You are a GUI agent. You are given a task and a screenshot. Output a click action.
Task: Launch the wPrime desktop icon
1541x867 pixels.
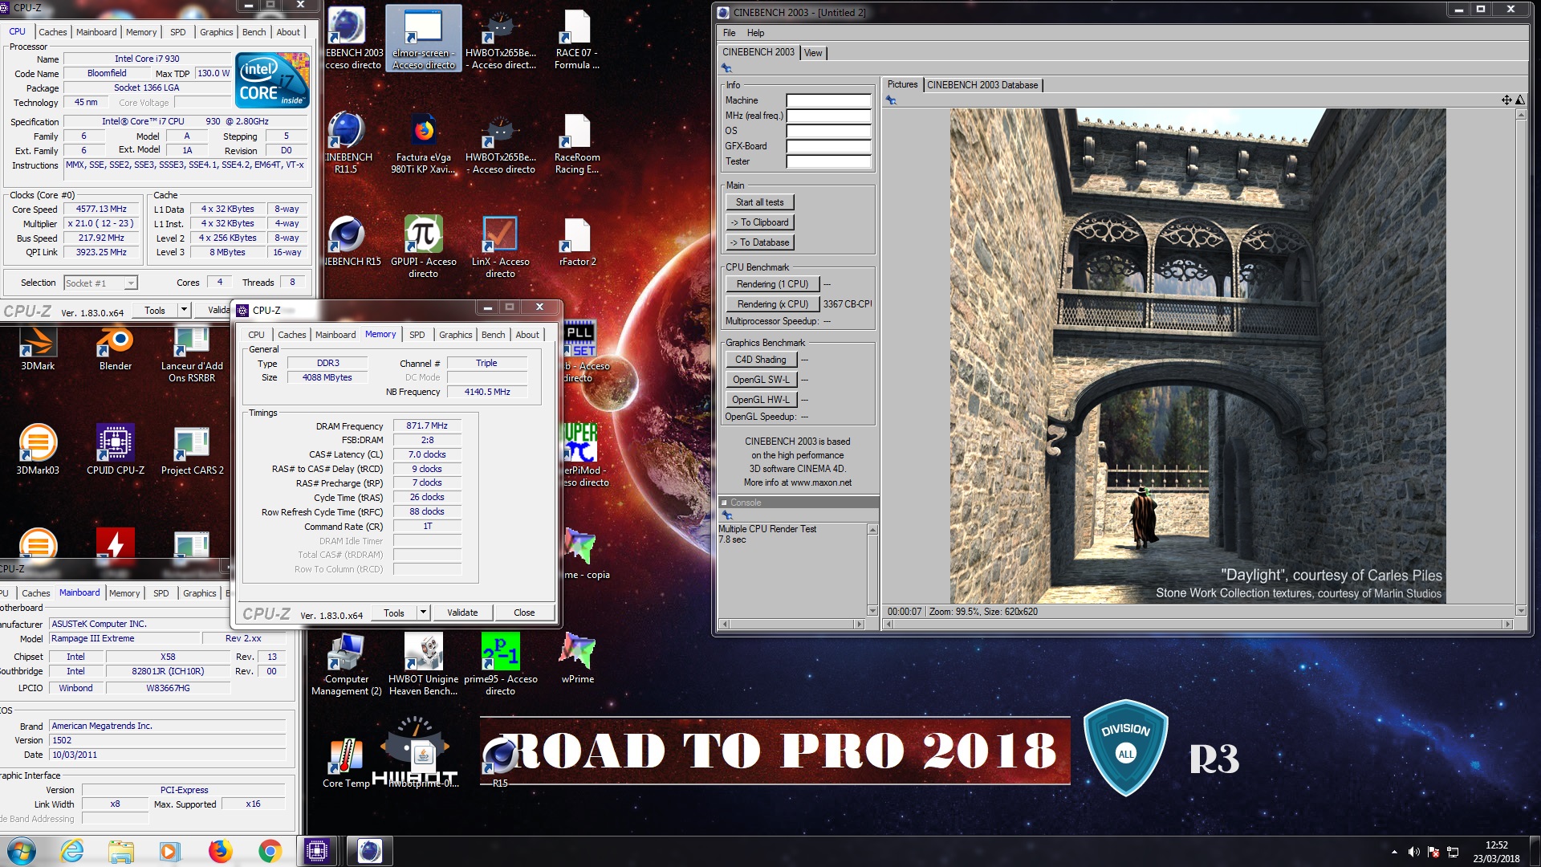coord(577,658)
